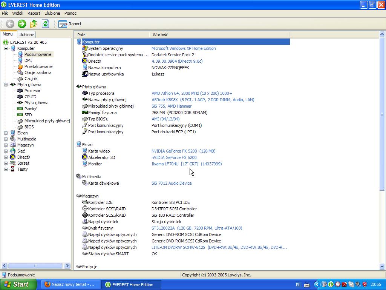Click the PL language indicator in the tray

(x=298, y=285)
